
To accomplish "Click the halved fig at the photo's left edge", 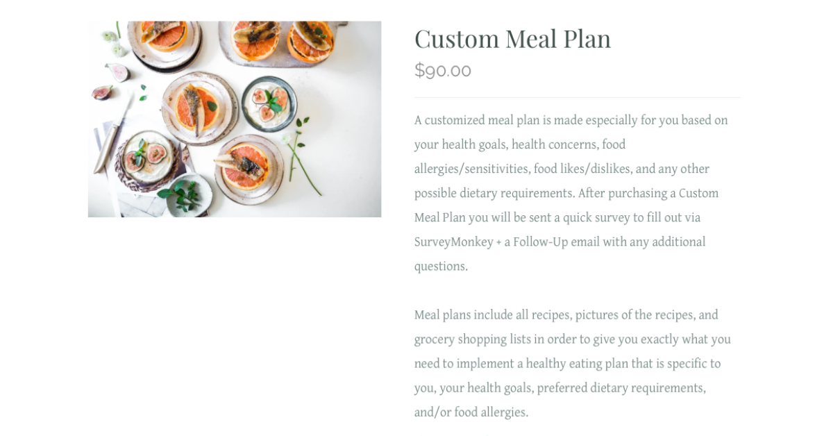I will [x=103, y=92].
